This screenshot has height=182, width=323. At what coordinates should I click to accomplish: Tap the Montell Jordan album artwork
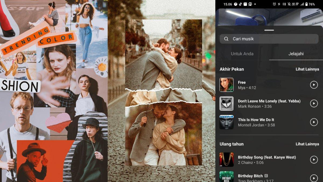[x=226, y=122]
